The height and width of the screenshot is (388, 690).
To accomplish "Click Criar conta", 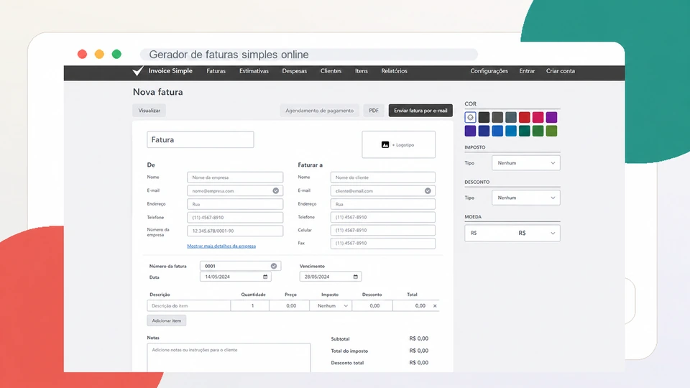I will coord(561,71).
